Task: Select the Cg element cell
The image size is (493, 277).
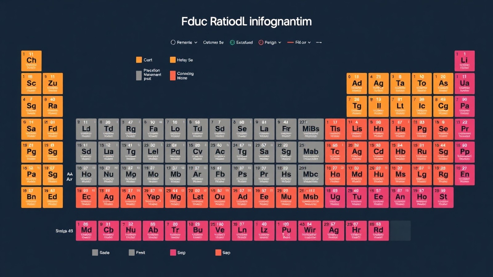Action: coord(443,106)
